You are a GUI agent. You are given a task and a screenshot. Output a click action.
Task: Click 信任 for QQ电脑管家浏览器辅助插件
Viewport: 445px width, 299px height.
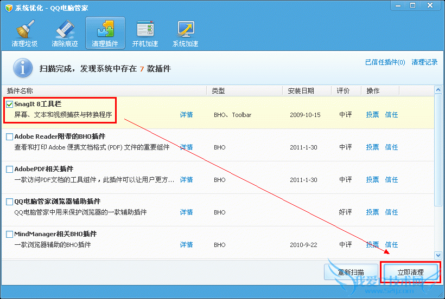391,212
